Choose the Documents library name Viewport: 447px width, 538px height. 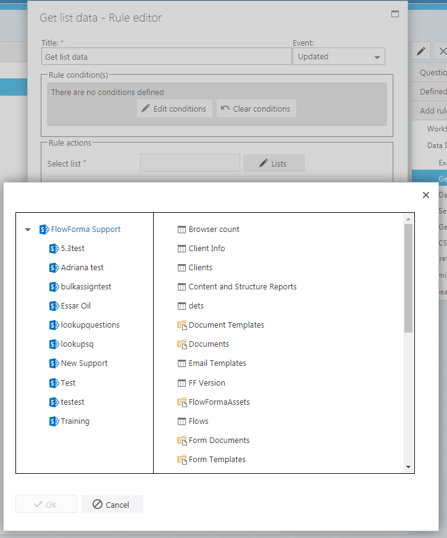click(209, 344)
